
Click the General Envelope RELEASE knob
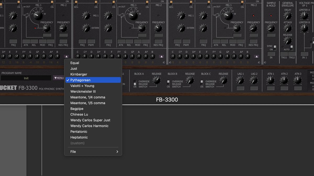click(288, 41)
